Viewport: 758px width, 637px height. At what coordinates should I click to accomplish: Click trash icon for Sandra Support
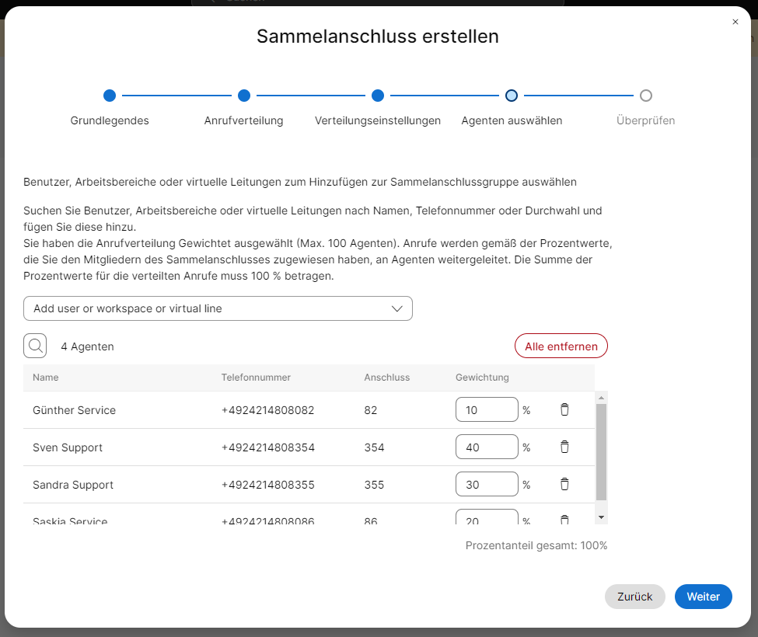[x=564, y=484]
